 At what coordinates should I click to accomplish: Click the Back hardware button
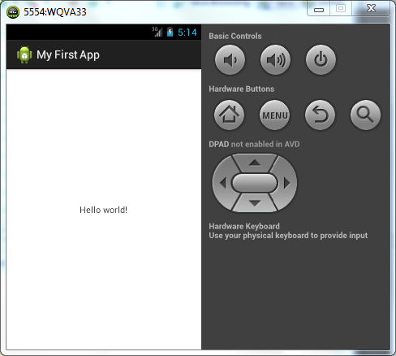[x=320, y=115]
